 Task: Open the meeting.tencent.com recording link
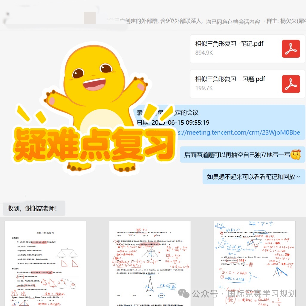click(238, 133)
